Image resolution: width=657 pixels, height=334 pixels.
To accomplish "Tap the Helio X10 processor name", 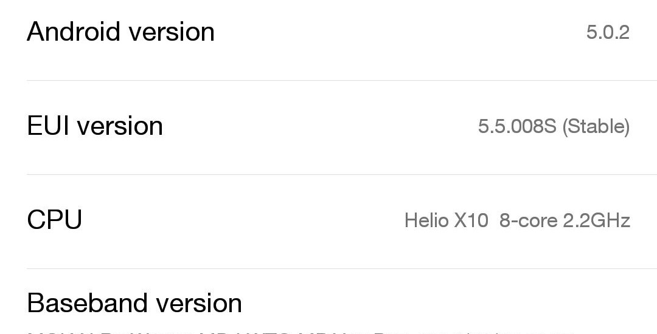I will [446, 220].
